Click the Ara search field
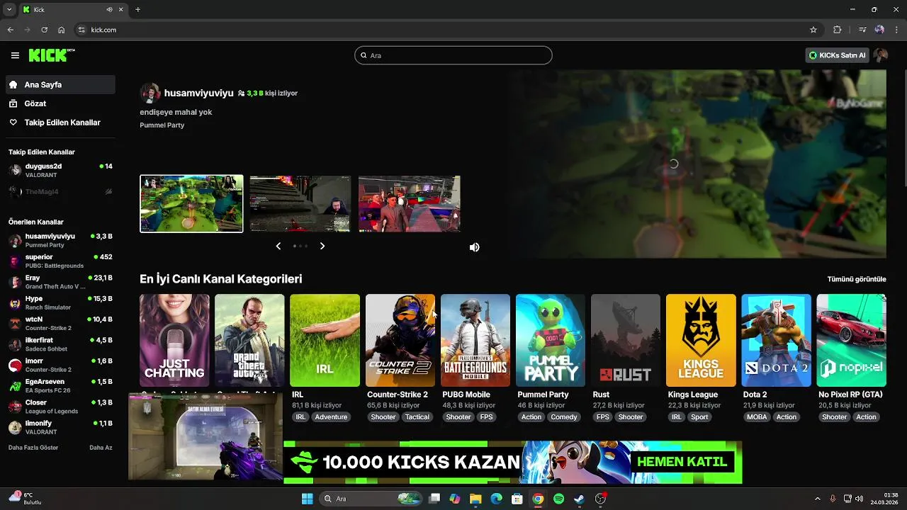This screenshot has width=907, height=510. coord(453,55)
